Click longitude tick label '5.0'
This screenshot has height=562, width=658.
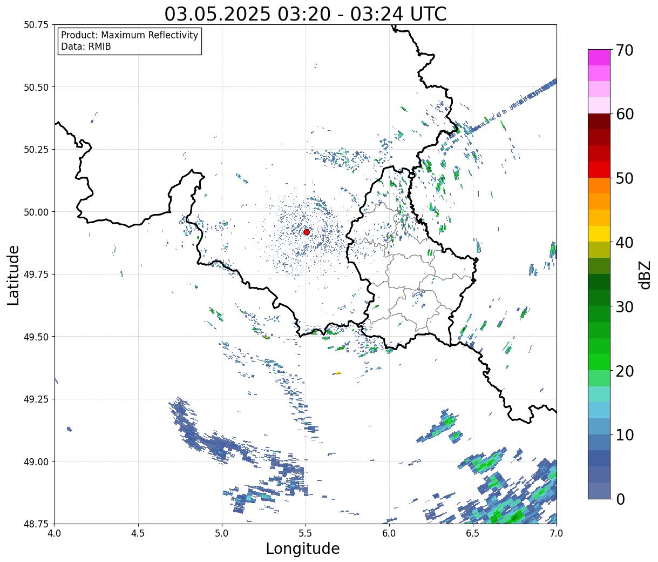pos(222,533)
